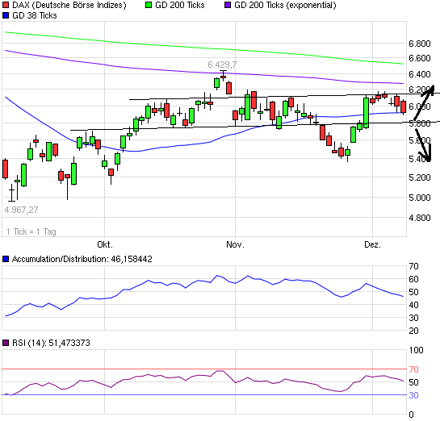Click the 6.800 price axis label
Image resolution: width=440 pixels, height=421 pixels.
tap(420, 44)
